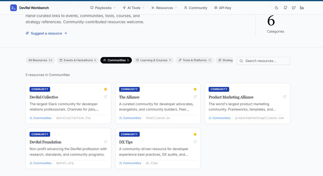Click the wrench icon in Tools & Platforms
Viewport: 323px width, 176px height.
[180, 60]
